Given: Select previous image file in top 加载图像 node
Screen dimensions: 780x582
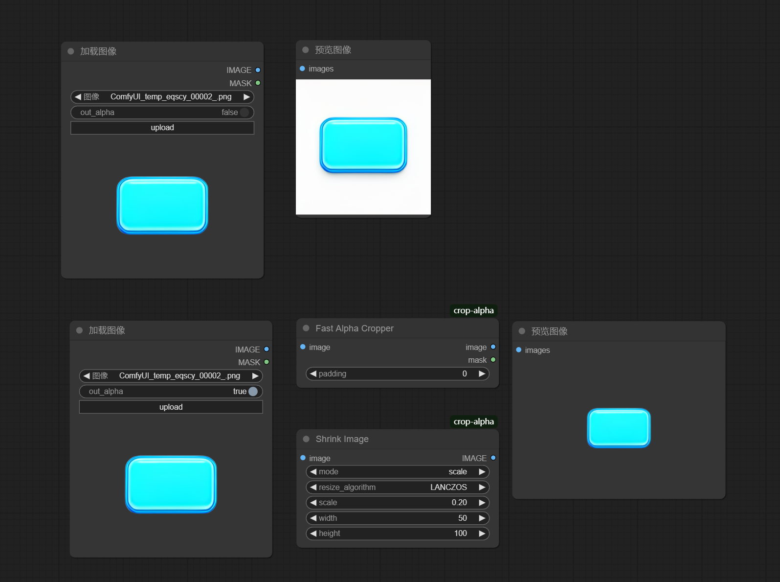Looking at the screenshot, I should [78, 97].
